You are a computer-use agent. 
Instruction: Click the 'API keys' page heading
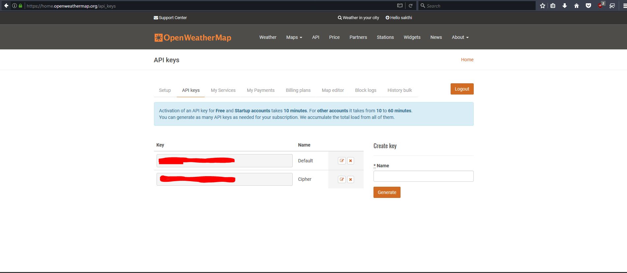click(x=166, y=60)
